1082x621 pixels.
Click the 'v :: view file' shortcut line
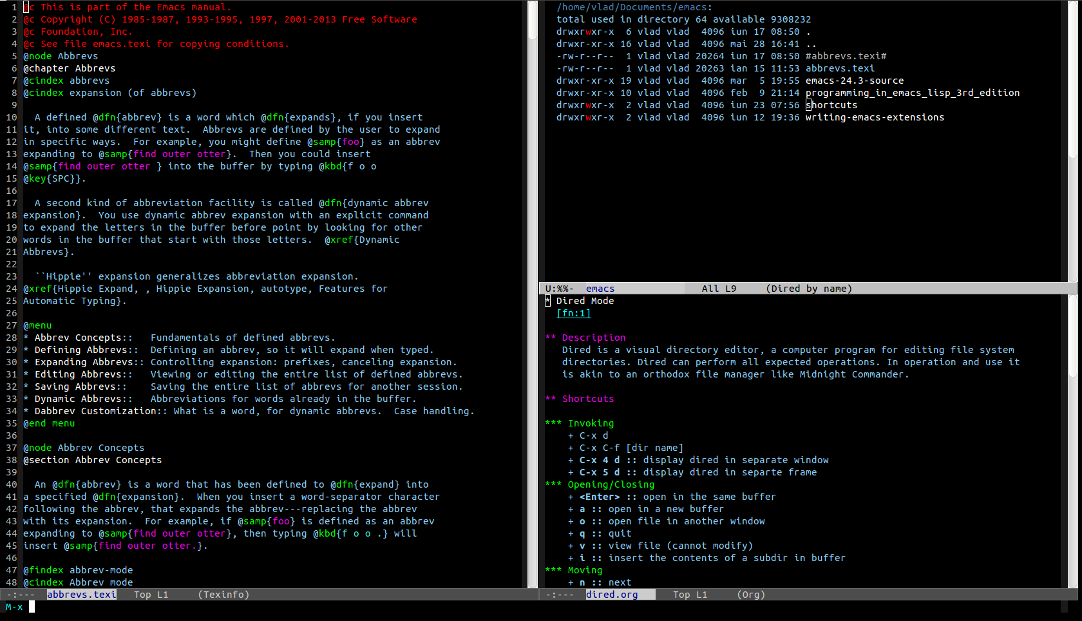click(x=660, y=546)
